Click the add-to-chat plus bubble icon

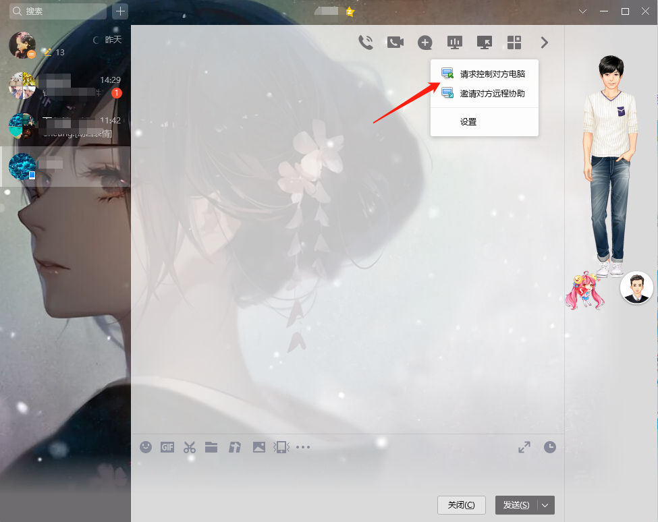click(424, 42)
